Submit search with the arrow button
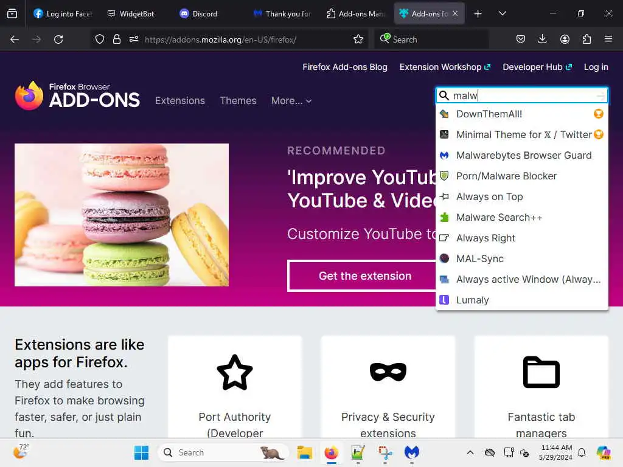623x467 pixels. tap(600, 95)
